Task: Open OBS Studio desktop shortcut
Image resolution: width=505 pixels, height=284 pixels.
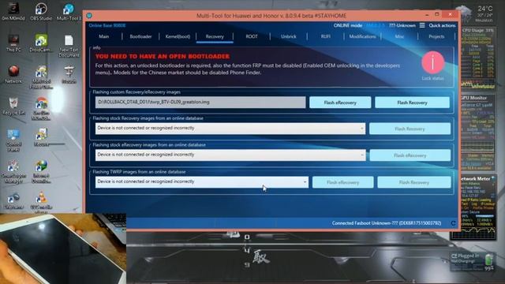Action: (41, 12)
